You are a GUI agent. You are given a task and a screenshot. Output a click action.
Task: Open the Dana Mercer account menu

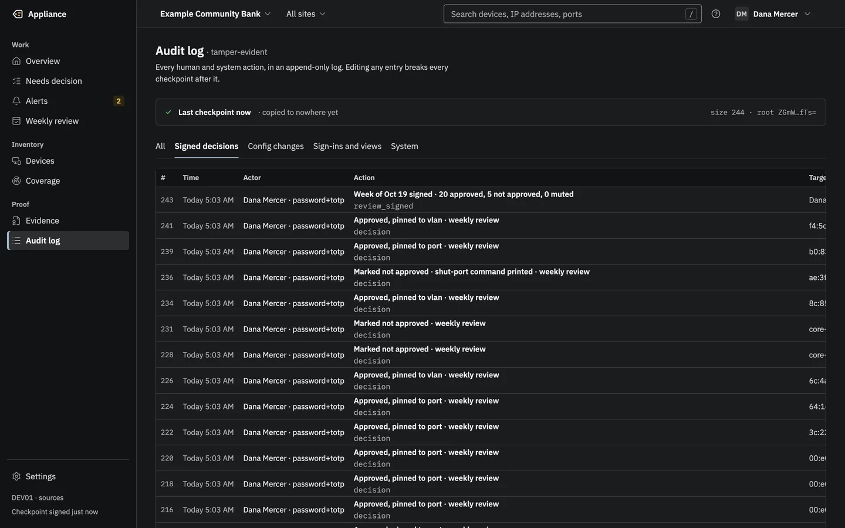pyautogui.click(x=773, y=14)
